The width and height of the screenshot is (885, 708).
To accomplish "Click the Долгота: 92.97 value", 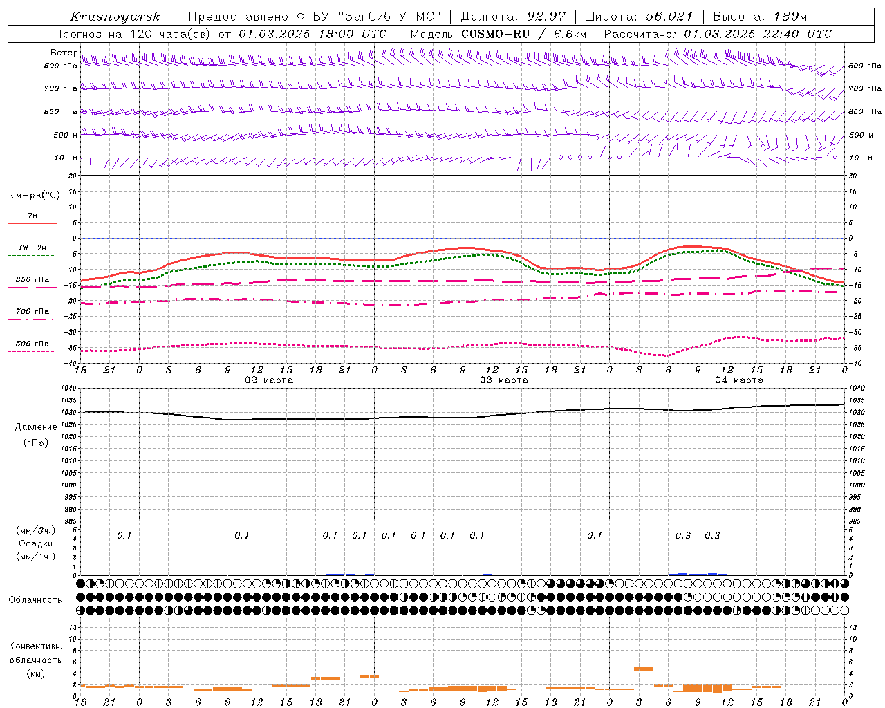I will click(x=513, y=17).
